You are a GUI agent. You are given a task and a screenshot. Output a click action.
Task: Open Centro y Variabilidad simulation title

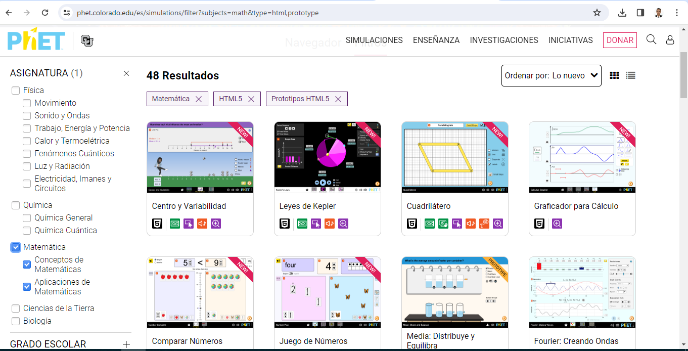click(189, 206)
